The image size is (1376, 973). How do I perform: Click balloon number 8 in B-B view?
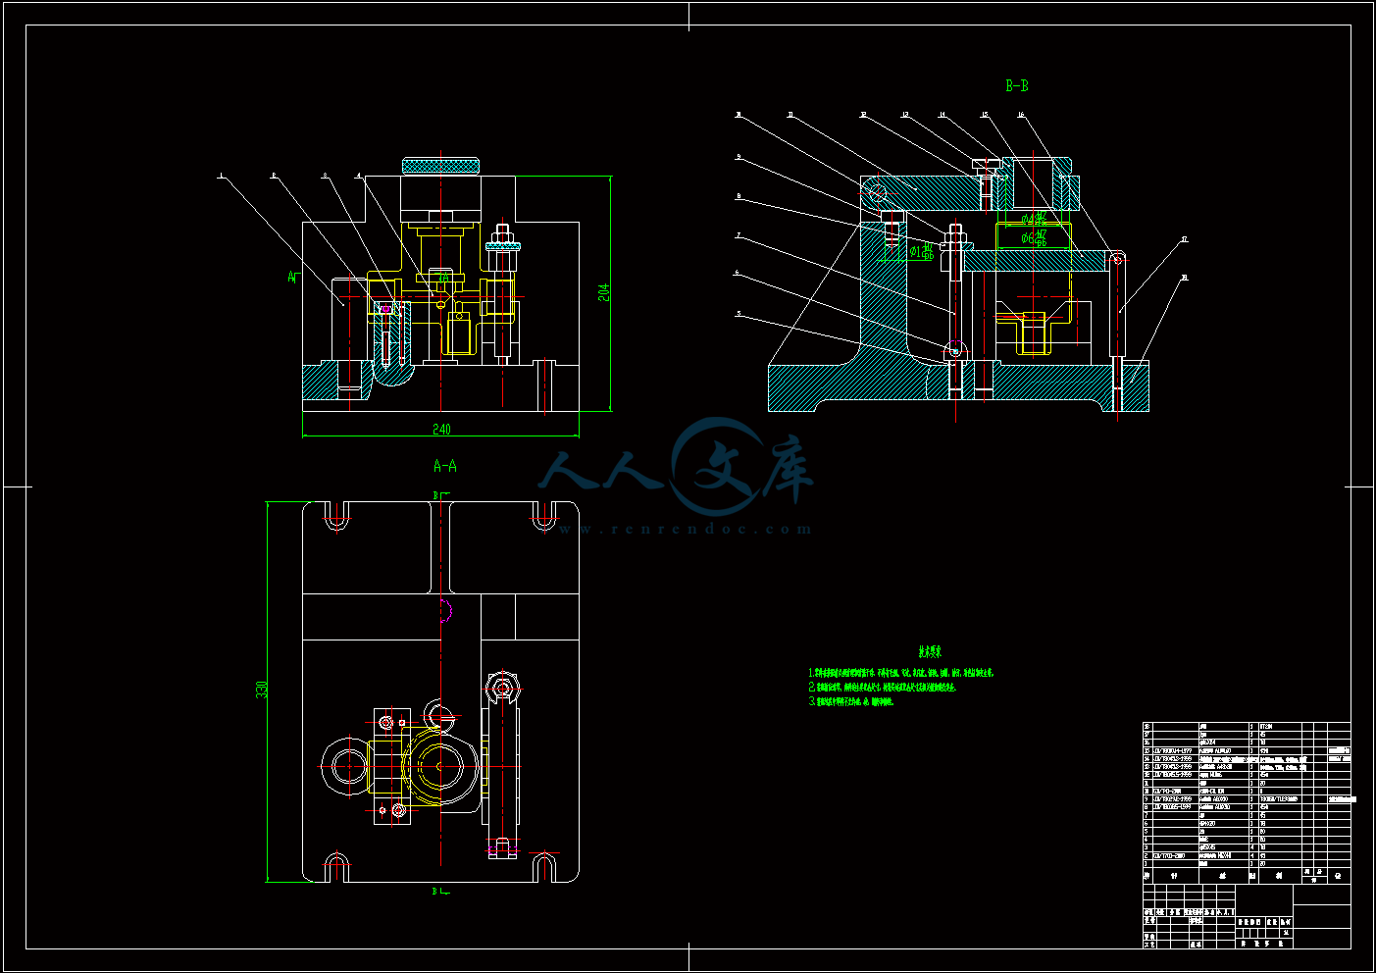739,196
